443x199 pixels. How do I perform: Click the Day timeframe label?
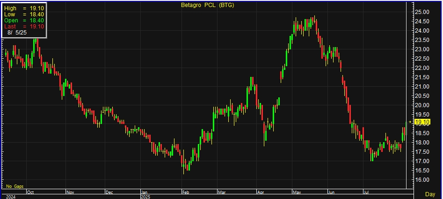pyautogui.click(x=430, y=194)
